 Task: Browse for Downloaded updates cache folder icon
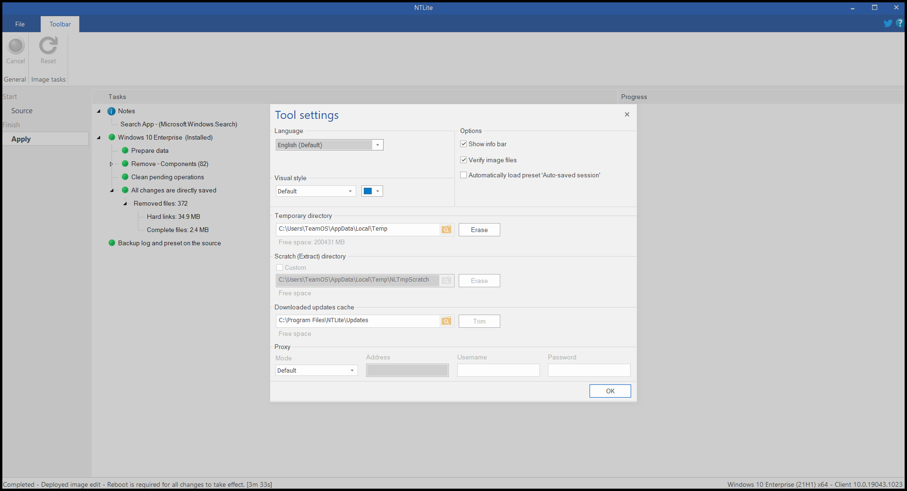tap(446, 321)
